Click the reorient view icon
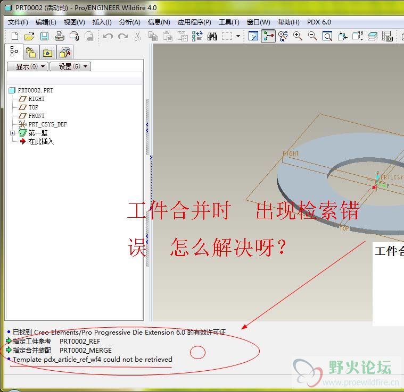 point(342,36)
